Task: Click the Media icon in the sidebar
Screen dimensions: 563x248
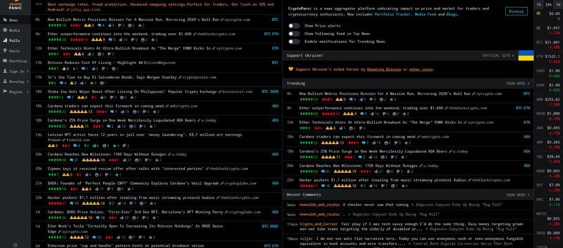Action: [5, 30]
